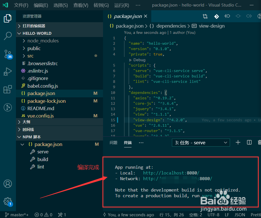Open the Explorer view in activity bar
261x218 pixels.
click(7, 18)
